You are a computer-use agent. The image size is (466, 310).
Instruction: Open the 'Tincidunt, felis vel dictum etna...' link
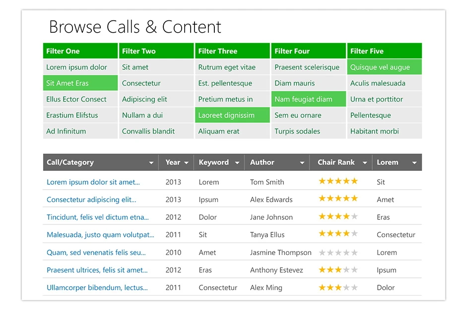click(98, 217)
